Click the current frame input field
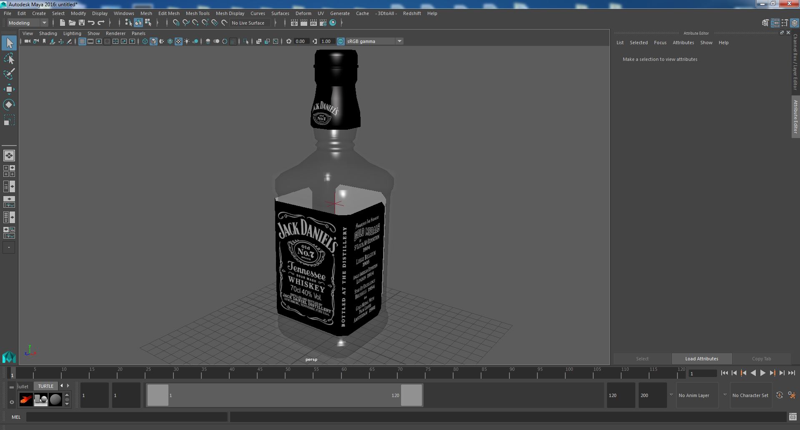The width and height of the screenshot is (800, 430). click(703, 374)
